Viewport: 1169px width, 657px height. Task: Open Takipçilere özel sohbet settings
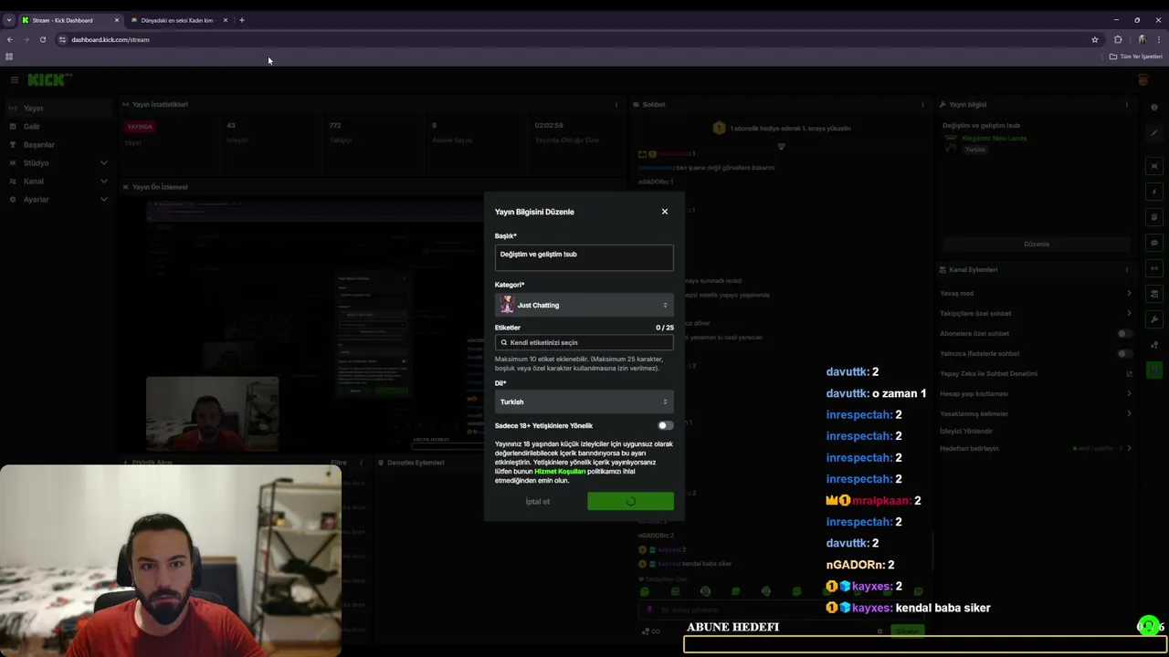[1036, 313]
